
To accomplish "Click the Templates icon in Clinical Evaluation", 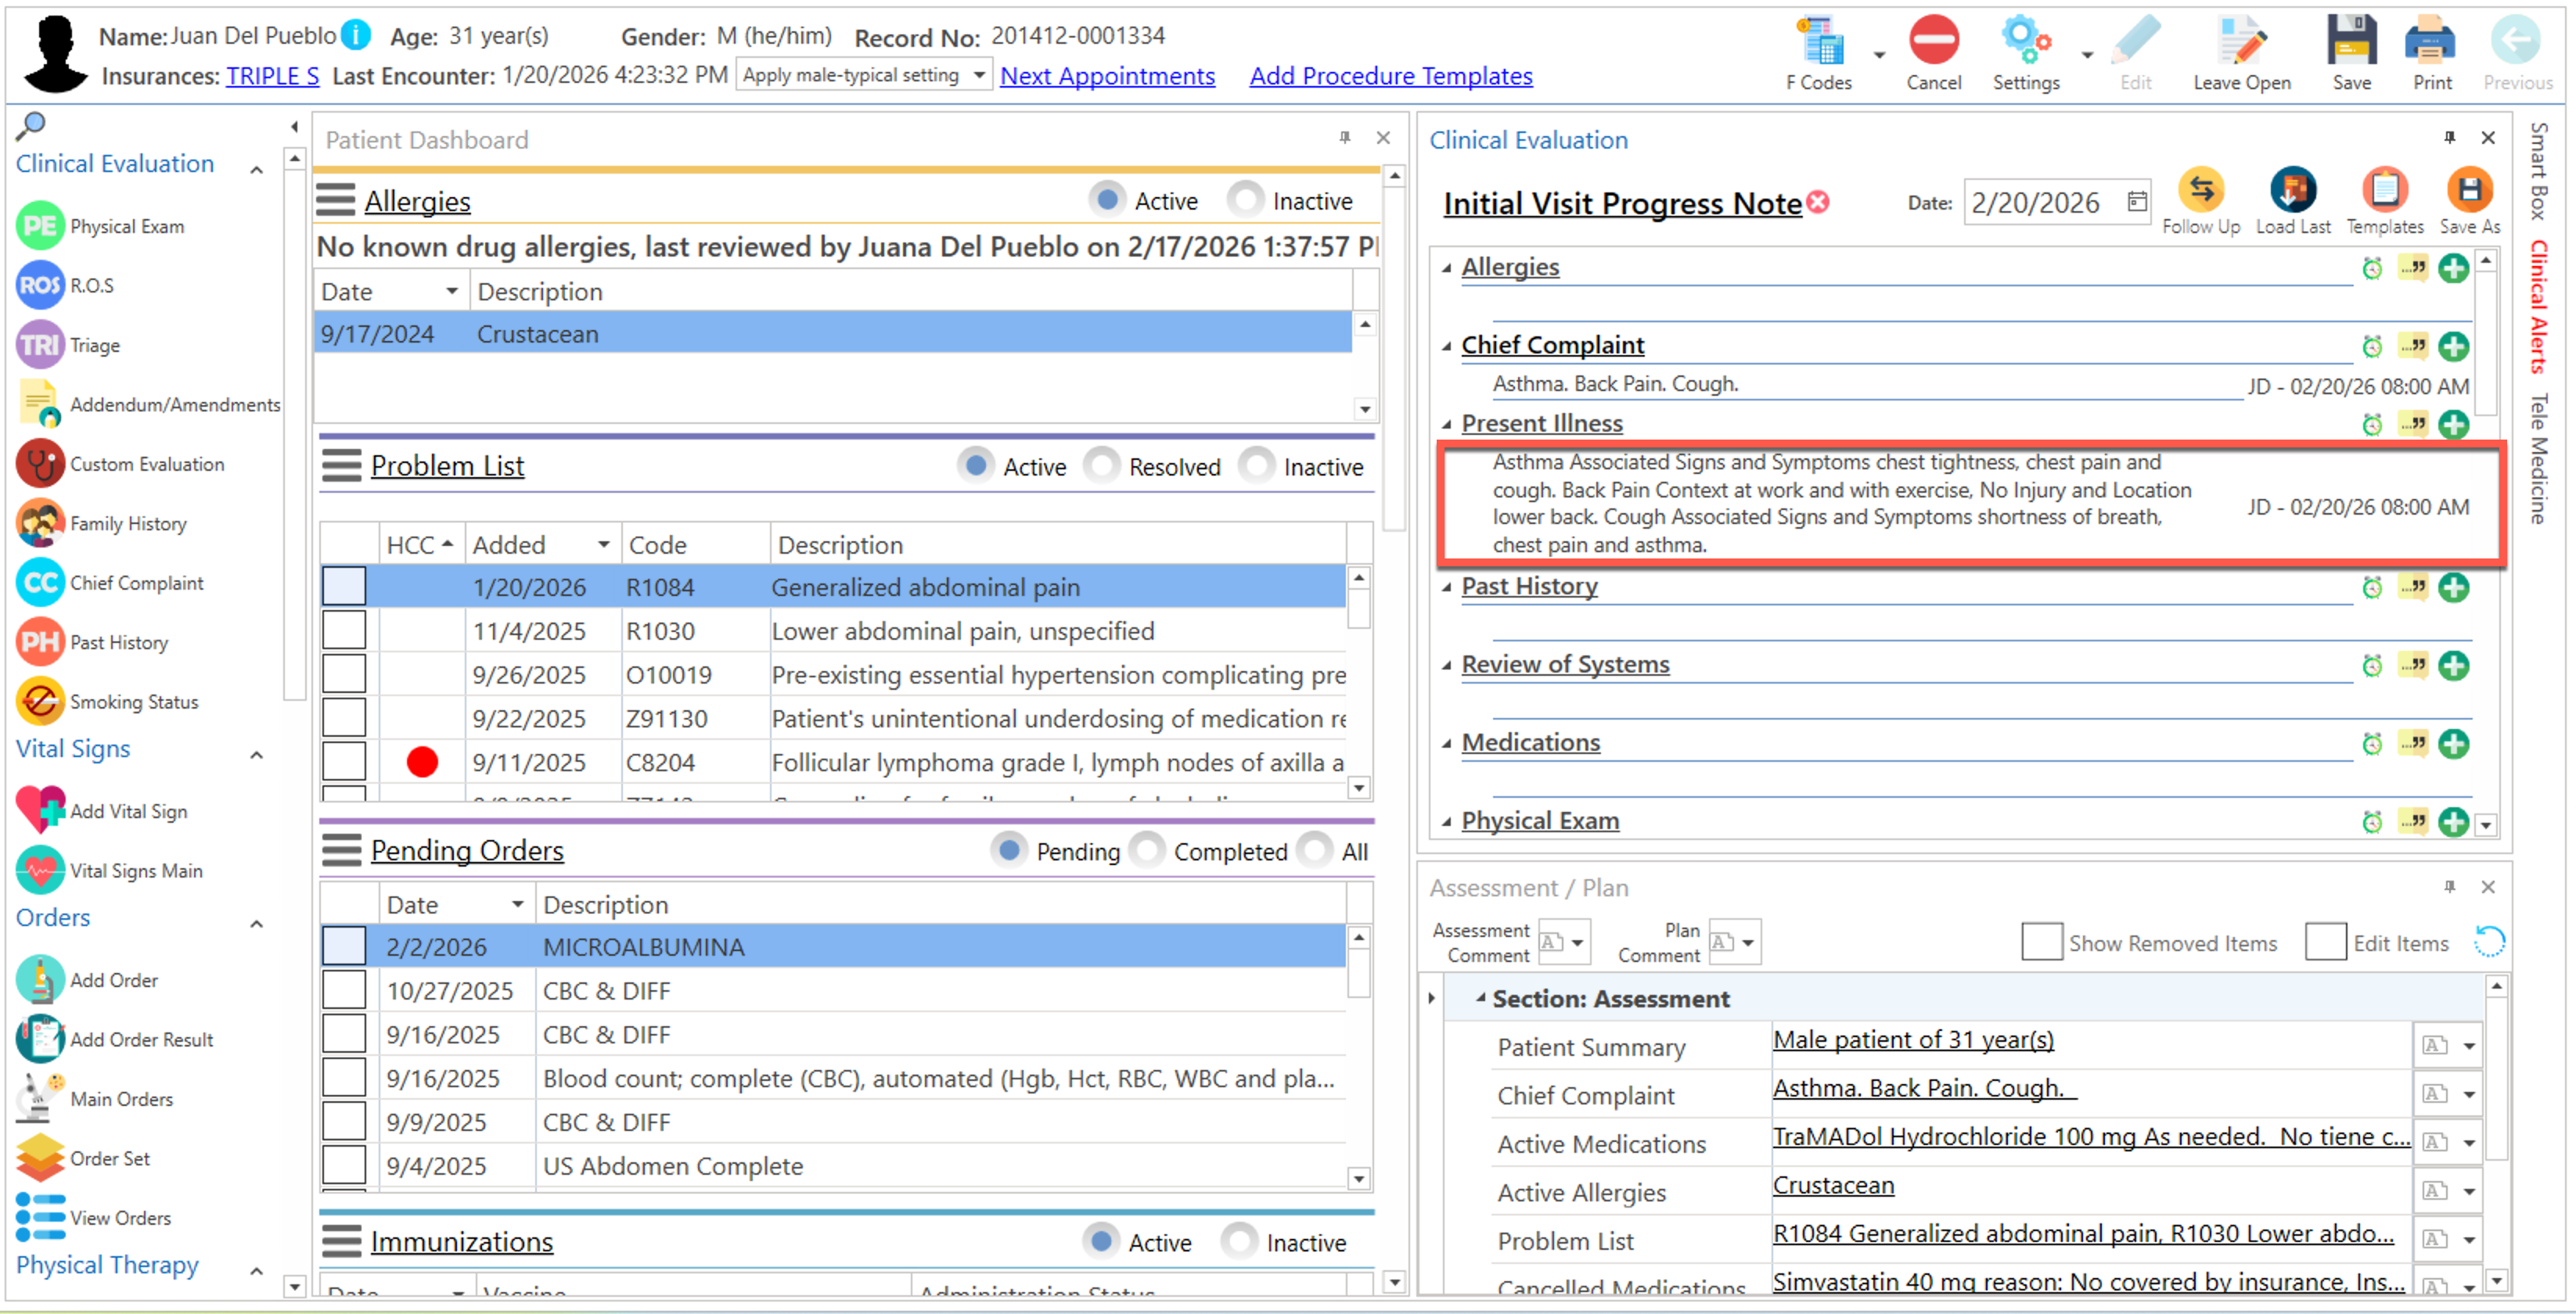I will pyautogui.click(x=2384, y=190).
